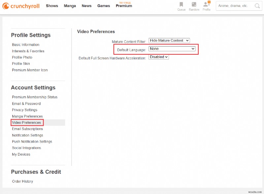The width and height of the screenshot is (264, 194).
Task: Open Notification Settings
Action: click(28, 135)
